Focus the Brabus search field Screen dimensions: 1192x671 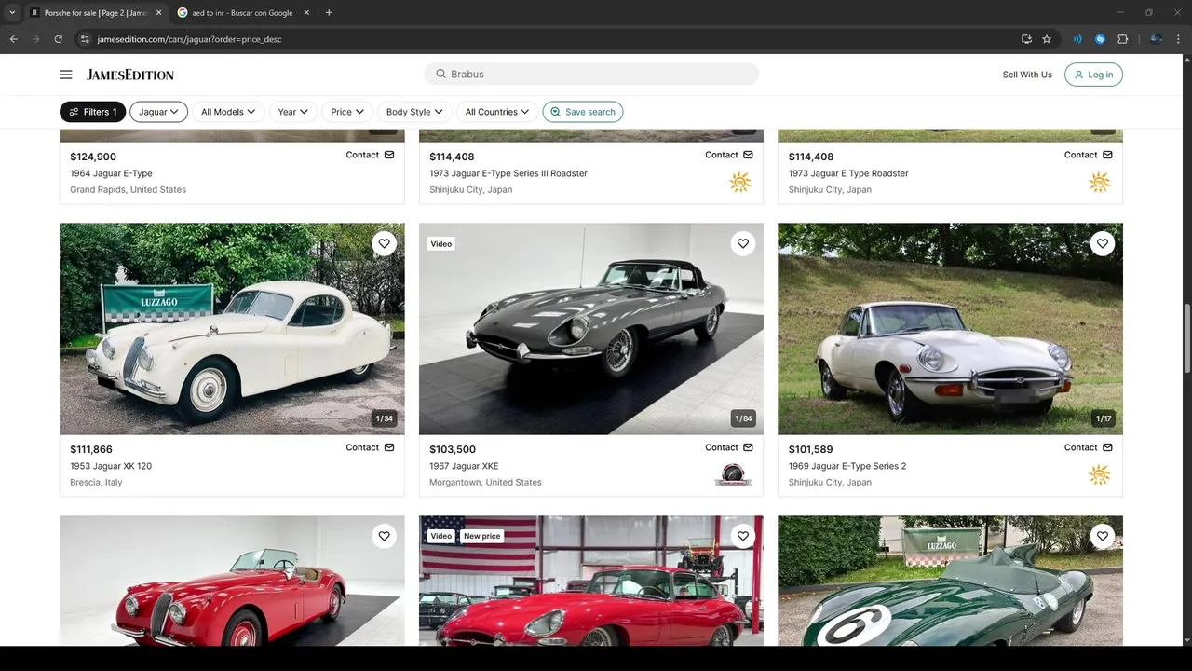click(591, 74)
